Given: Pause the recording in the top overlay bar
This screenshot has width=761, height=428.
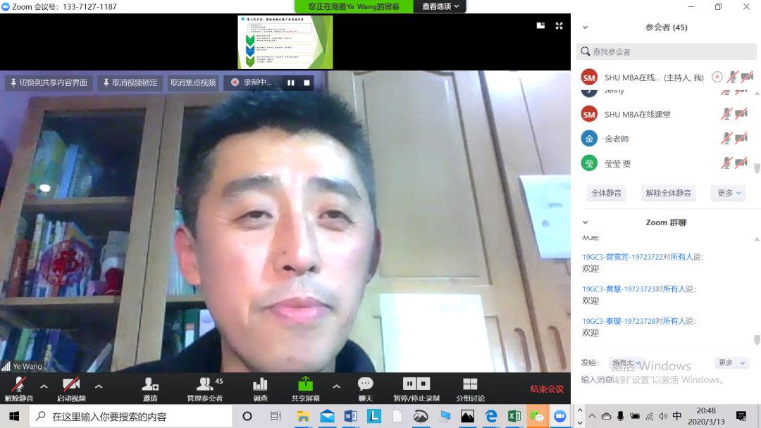Looking at the screenshot, I should click(x=291, y=82).
